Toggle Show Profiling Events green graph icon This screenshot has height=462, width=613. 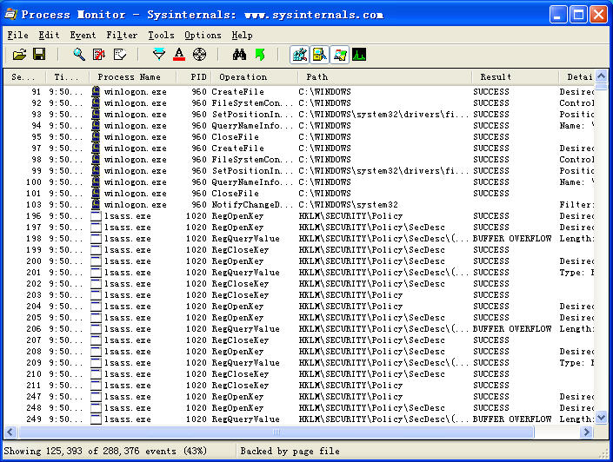[359, 55]
